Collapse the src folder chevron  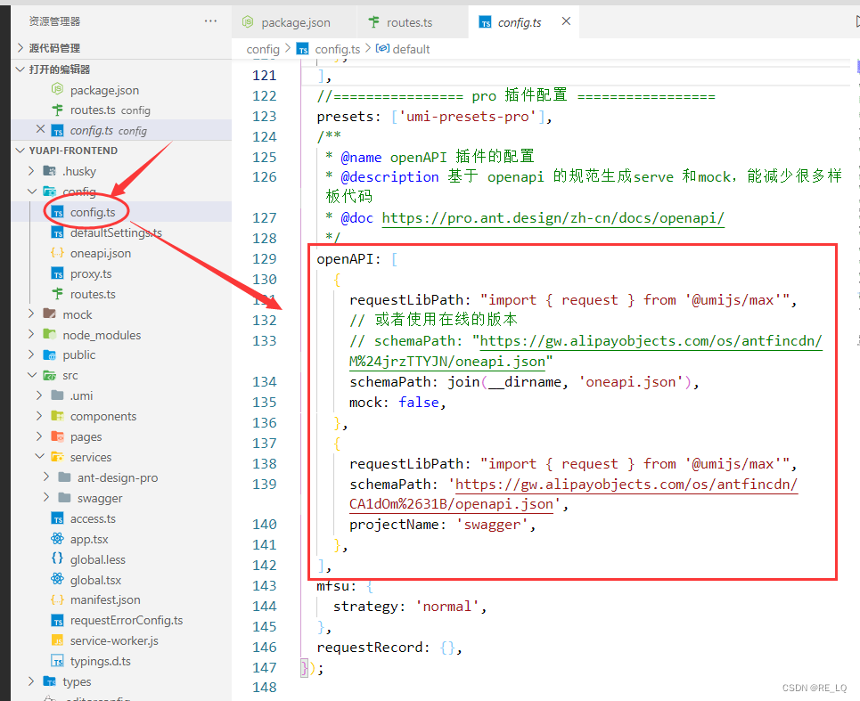coord(32,375)
